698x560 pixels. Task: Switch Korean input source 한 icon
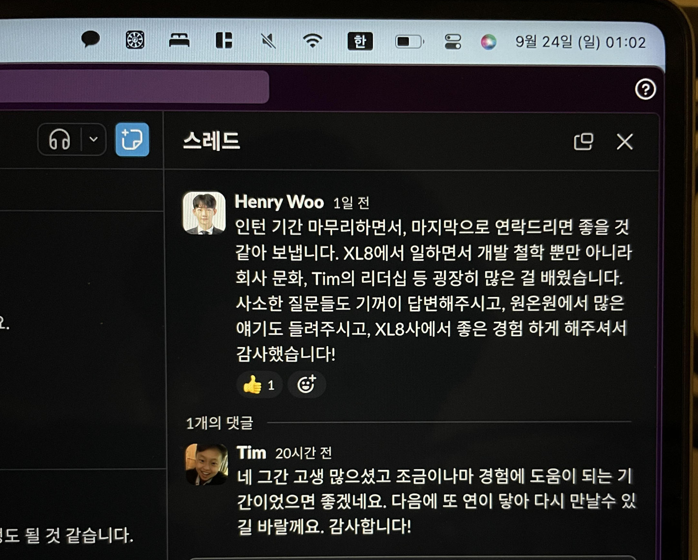[360, 42]
